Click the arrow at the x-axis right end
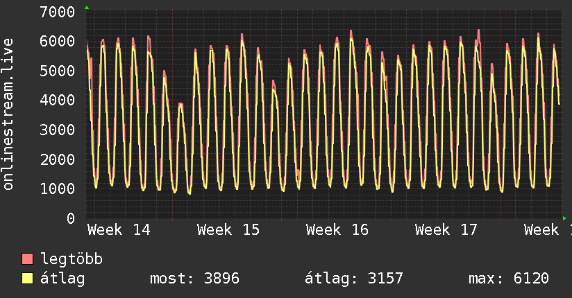The width and height of the screenshot is (572, 298). pos(564,218)
